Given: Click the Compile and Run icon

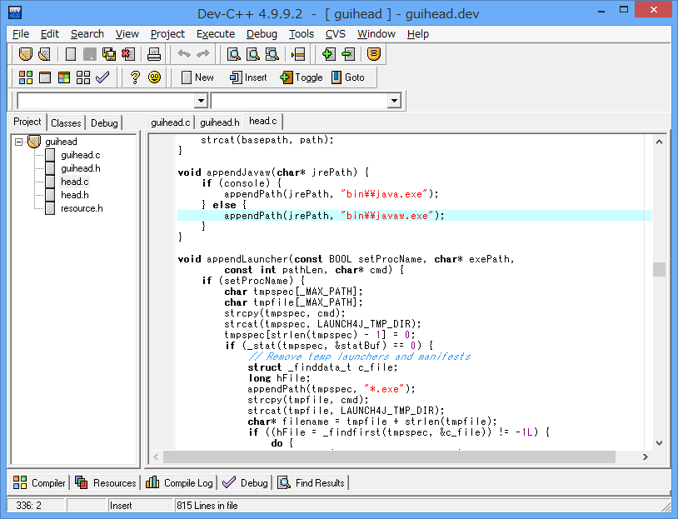Looking at the screenshot, I should point(64,77).
